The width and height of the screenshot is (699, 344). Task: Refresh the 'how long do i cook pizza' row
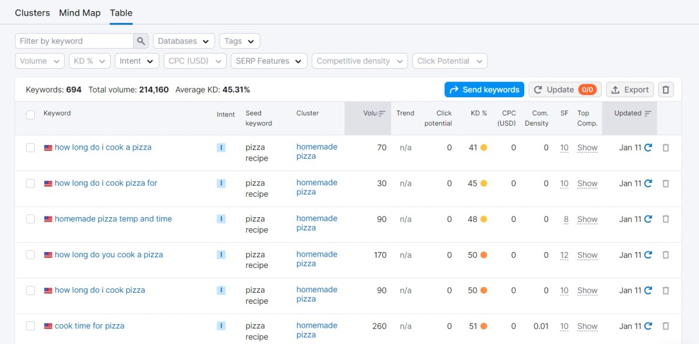648,290
